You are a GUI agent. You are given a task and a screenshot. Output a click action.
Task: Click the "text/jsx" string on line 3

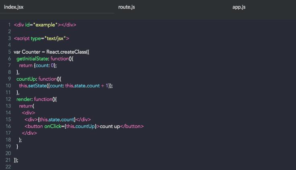click(55, 38)
